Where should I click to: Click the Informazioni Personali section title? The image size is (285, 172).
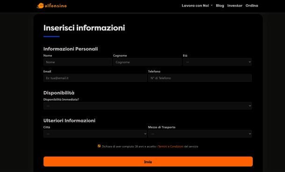pyautogui.click(x=71, y=49)
